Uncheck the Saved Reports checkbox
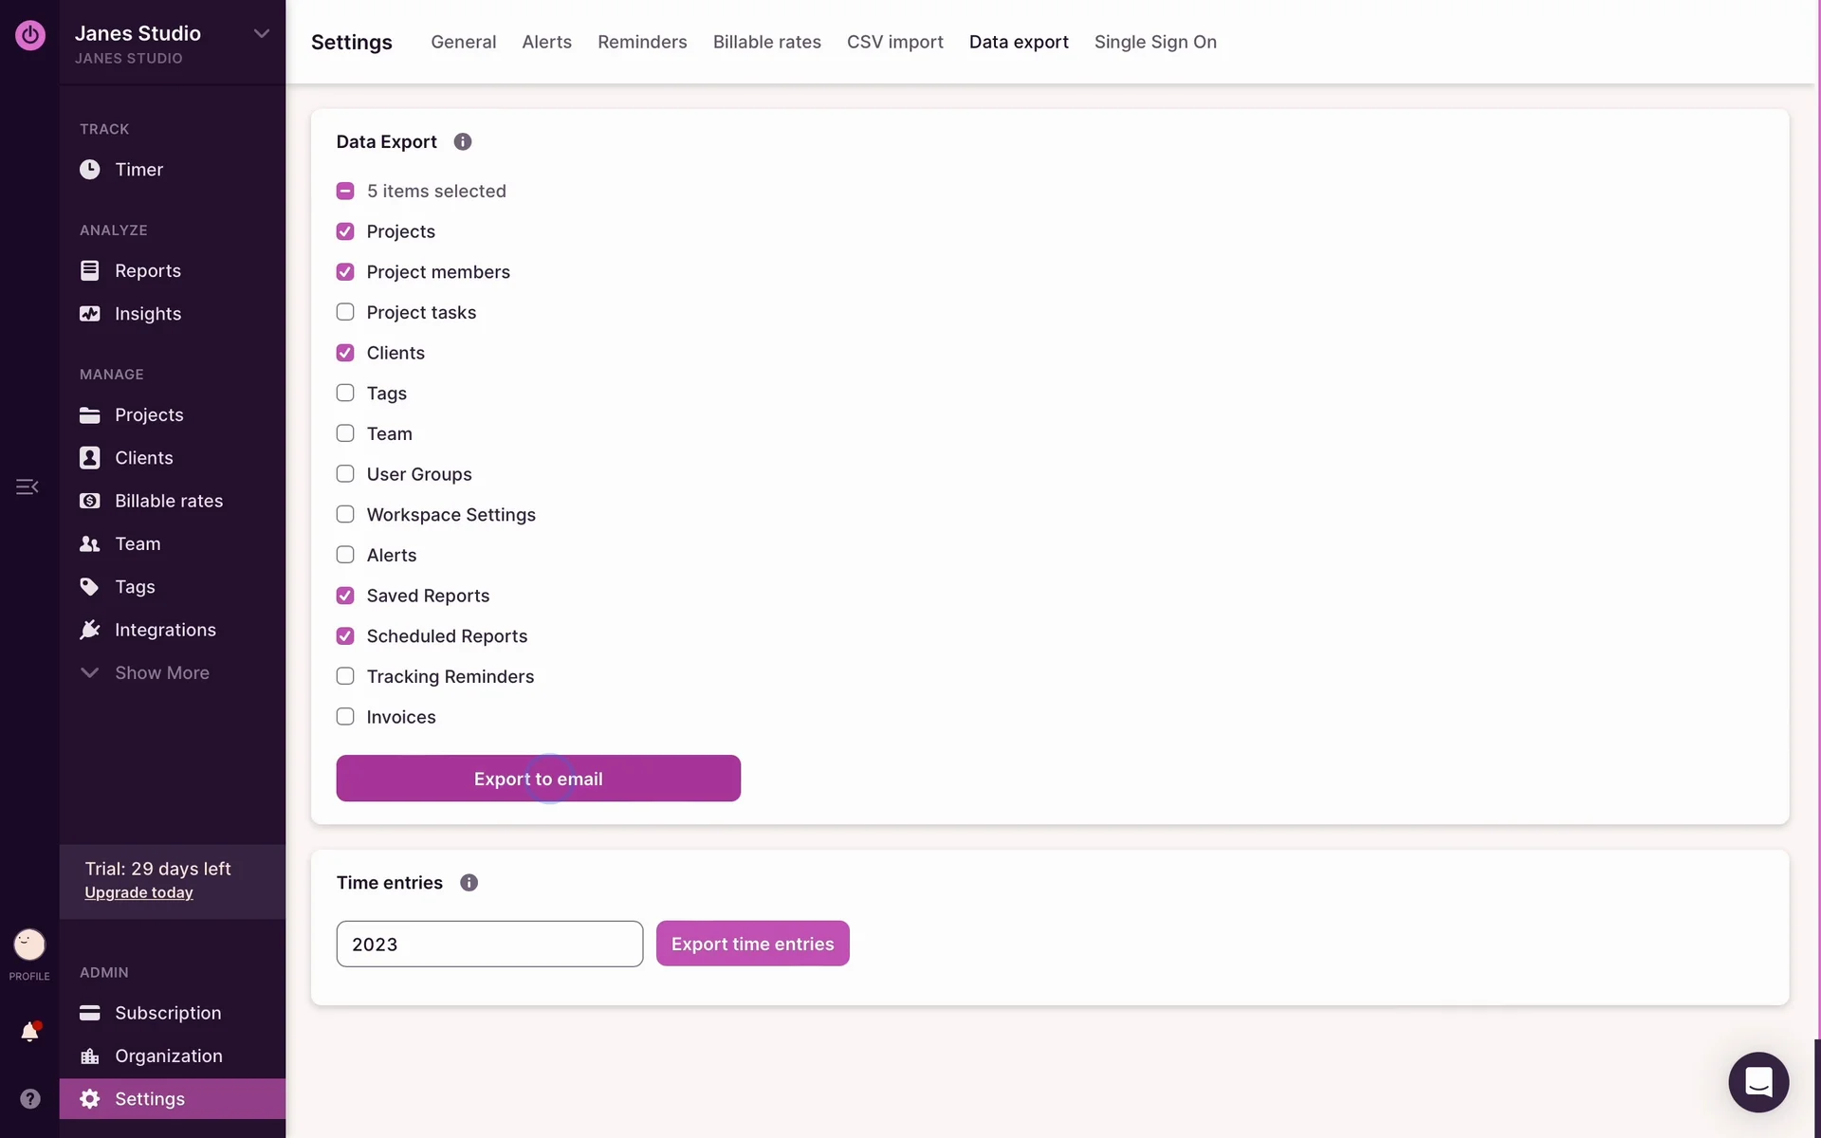Screen dimensions: 1821x1138 [x=345, y=596]
